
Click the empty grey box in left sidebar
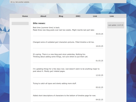point(20,23)
